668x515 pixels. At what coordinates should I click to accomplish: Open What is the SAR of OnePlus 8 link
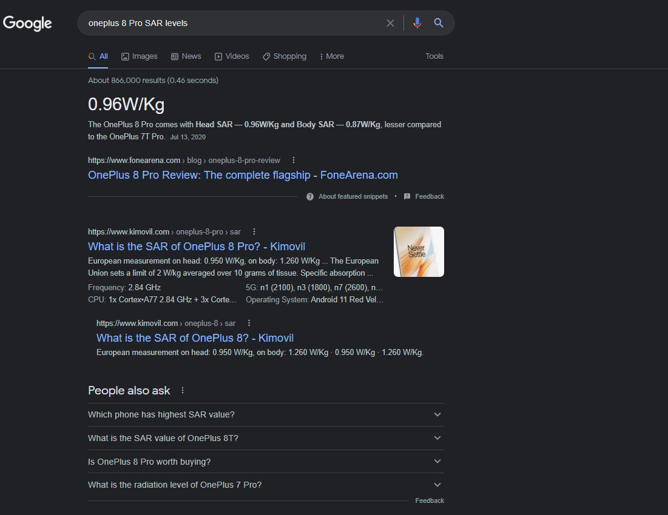click(195, 338)
